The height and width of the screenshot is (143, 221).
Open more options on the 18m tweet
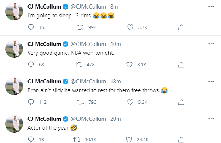[211, 81]
